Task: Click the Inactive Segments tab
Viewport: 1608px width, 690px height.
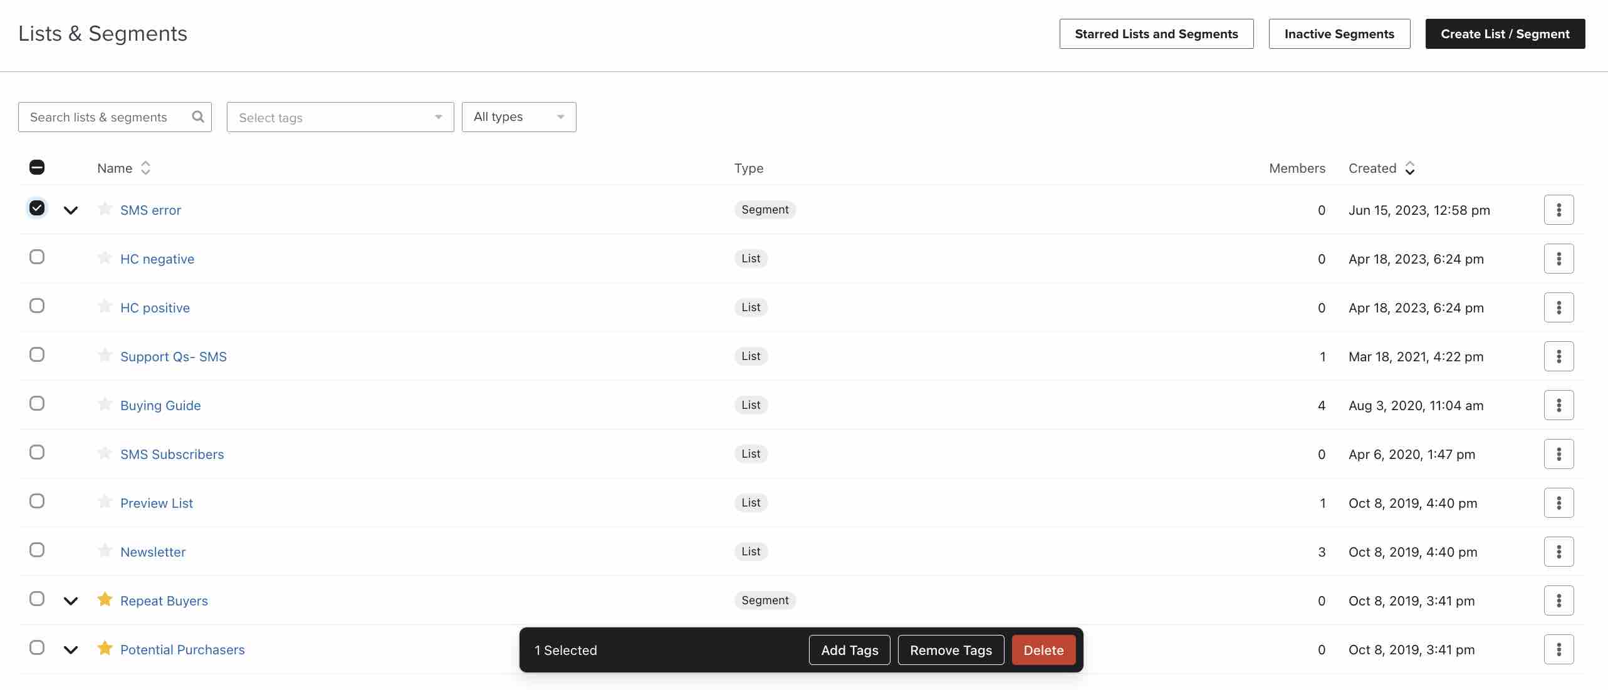Action: 1339,34
